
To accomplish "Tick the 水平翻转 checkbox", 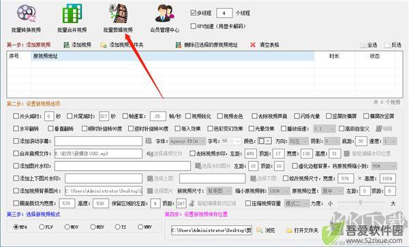I will click(x=16, y=129).
